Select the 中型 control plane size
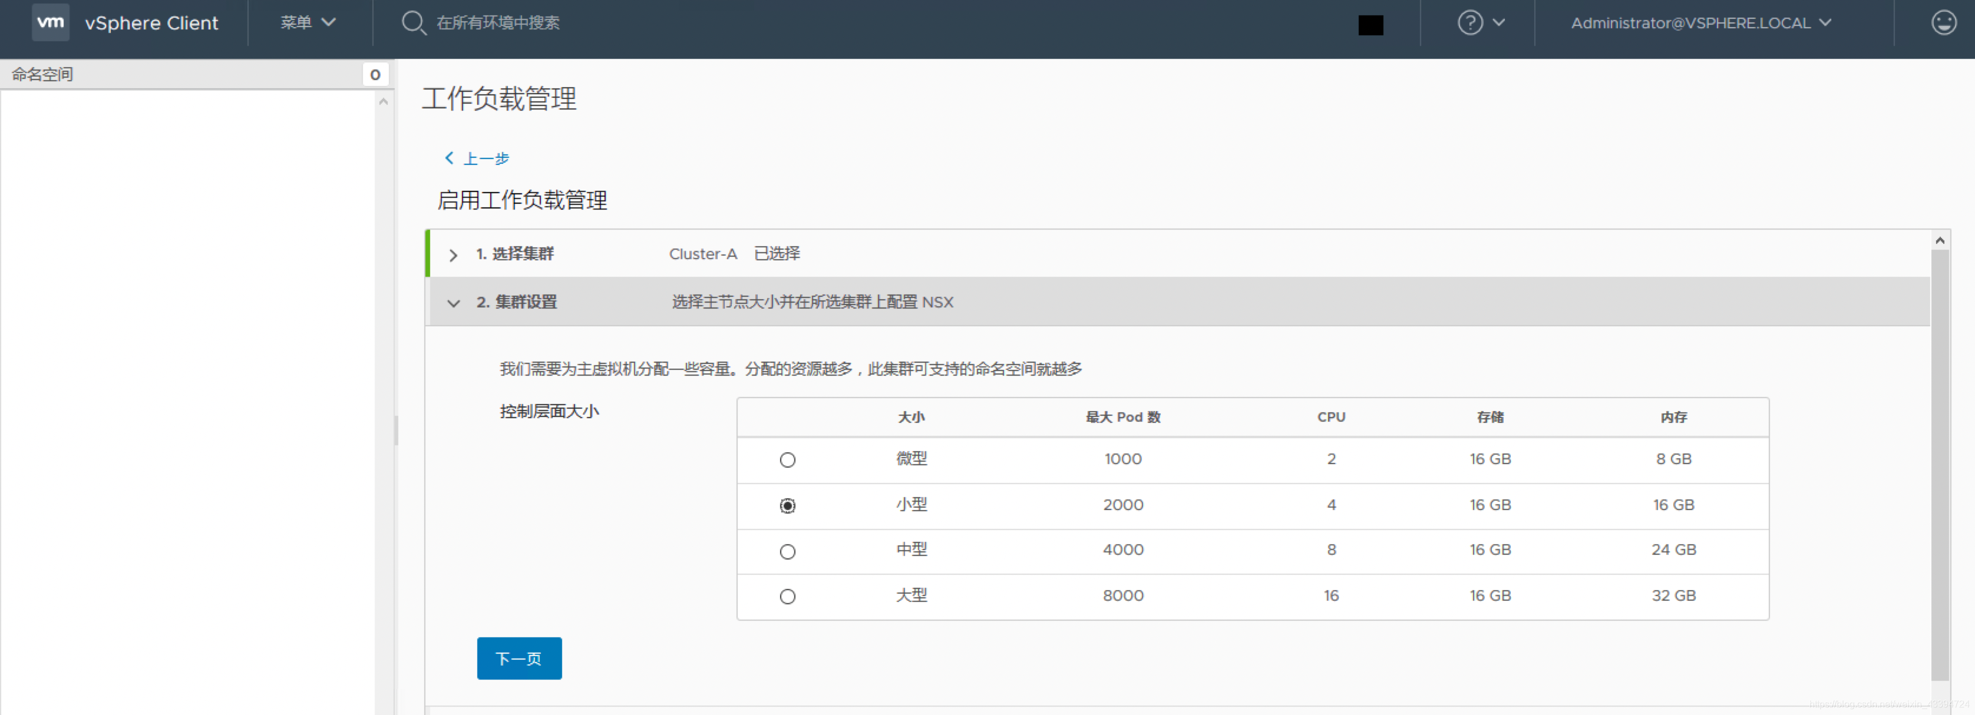The height and width of the screenshot is (715, 1975). tap(787, 552)
